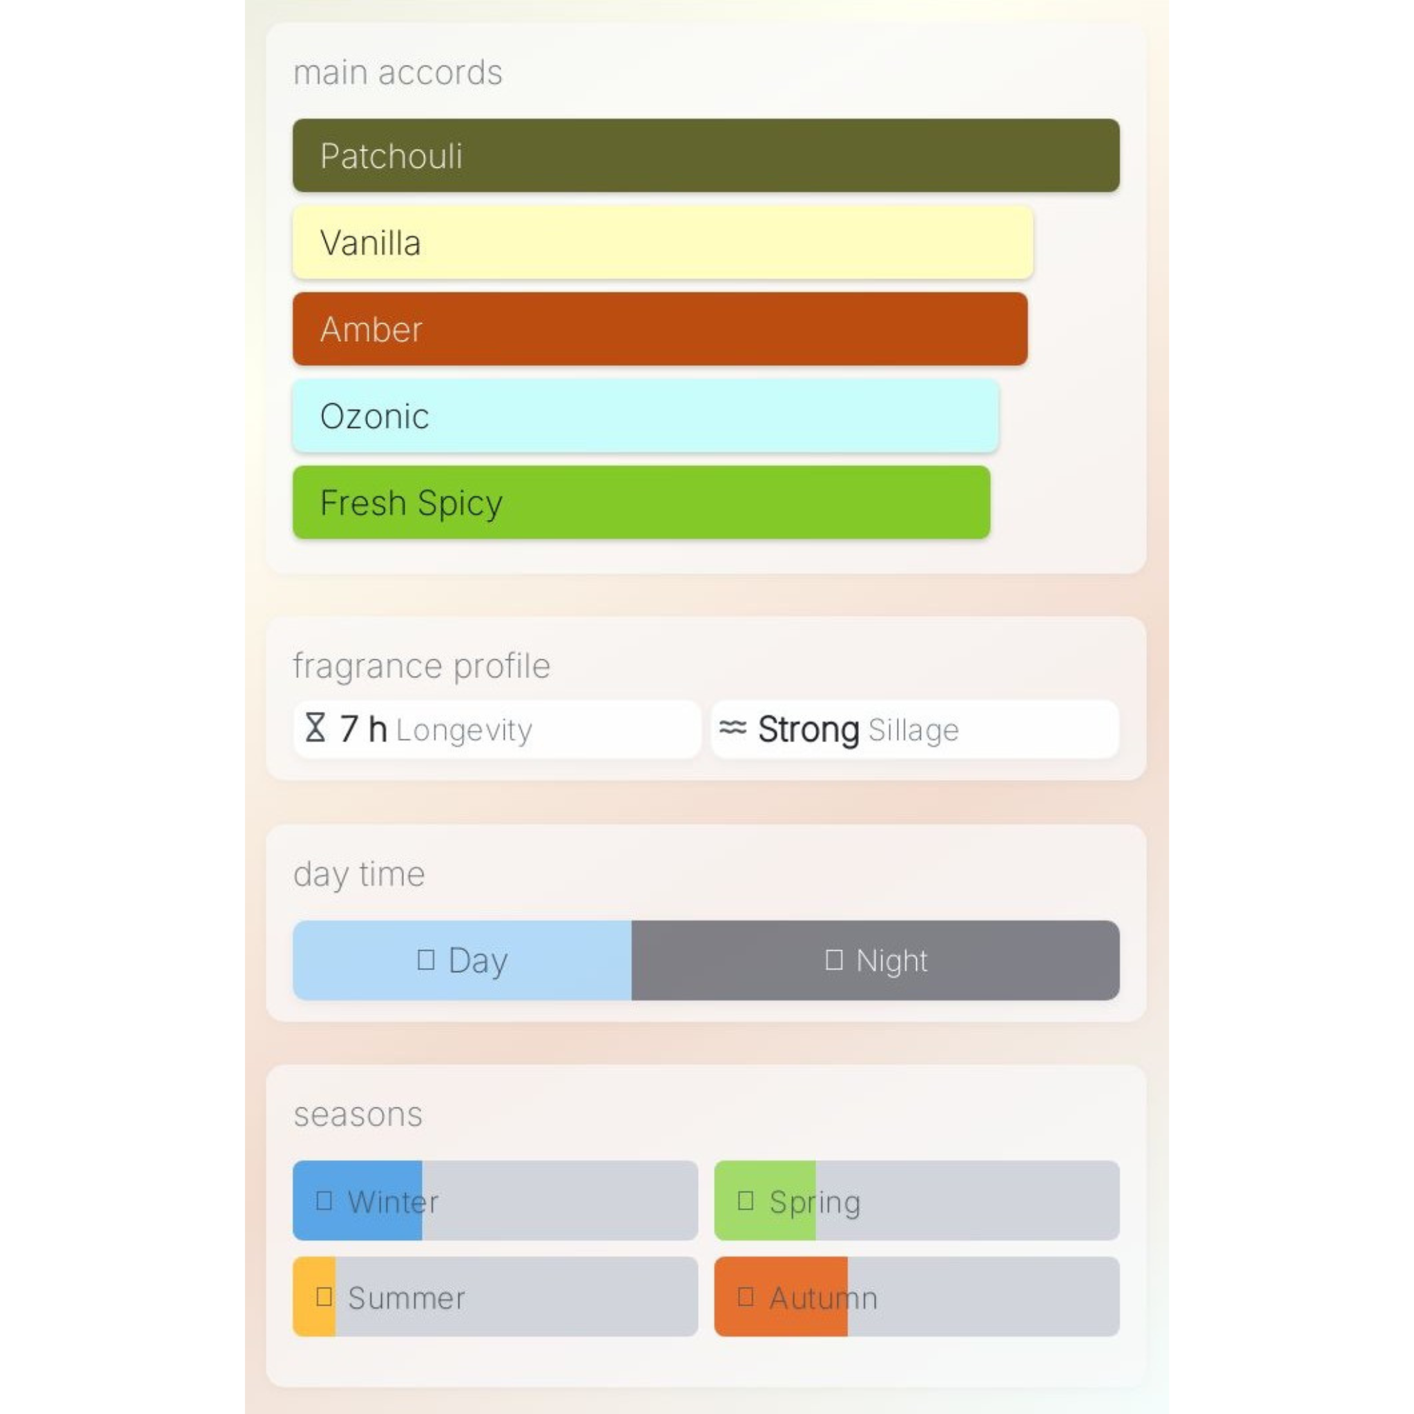1414x1414 pixels.
Task: Click the main accords heading
Action: coord(398,72)
